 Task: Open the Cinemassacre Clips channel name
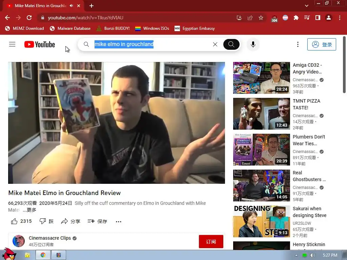50,238
